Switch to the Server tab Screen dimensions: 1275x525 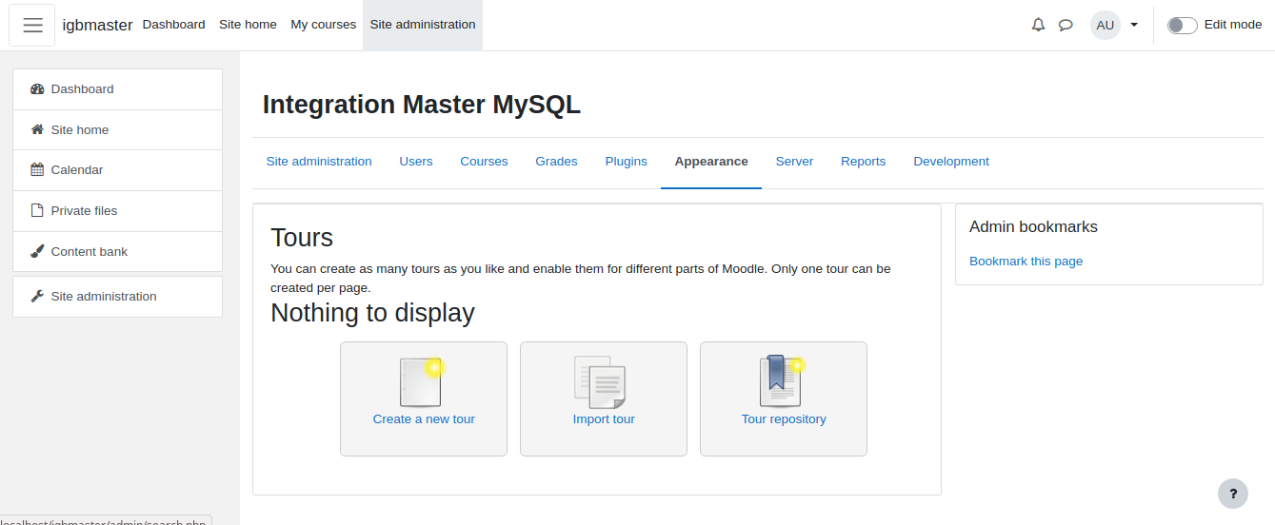coord(794,162)
